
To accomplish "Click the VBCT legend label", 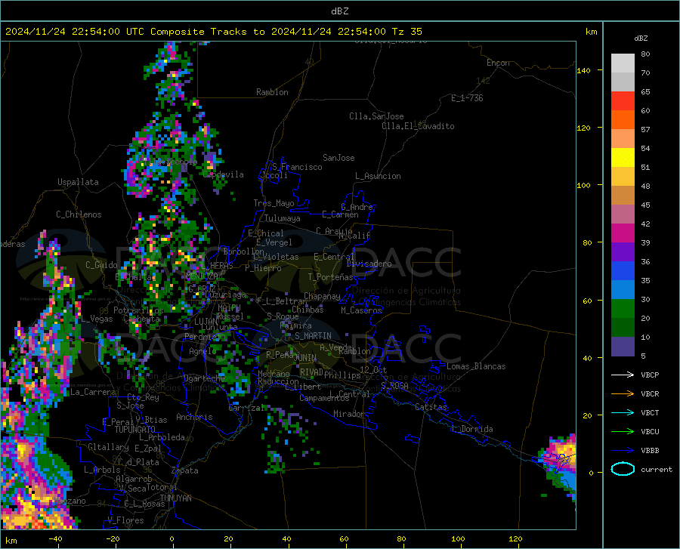I will (650, 412).
